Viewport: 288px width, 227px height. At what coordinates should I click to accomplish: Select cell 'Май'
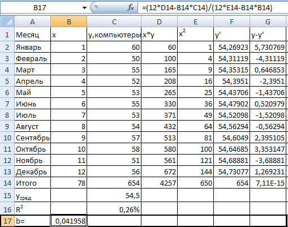pos(32,92)
